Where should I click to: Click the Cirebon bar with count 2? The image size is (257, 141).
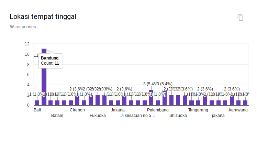point(77,100)
